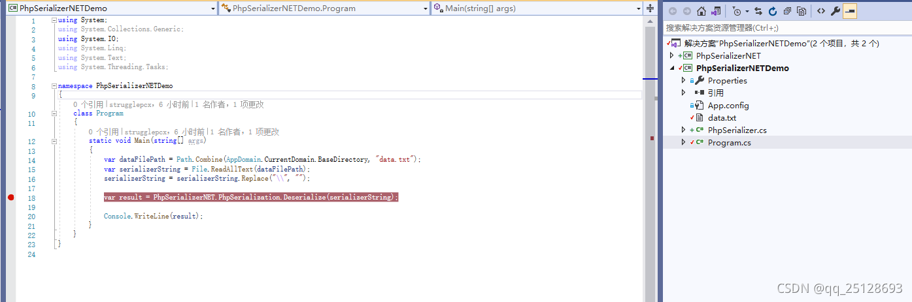Click the Solution Explorer search field
The image size is (912, 302).
coord(787,28)
